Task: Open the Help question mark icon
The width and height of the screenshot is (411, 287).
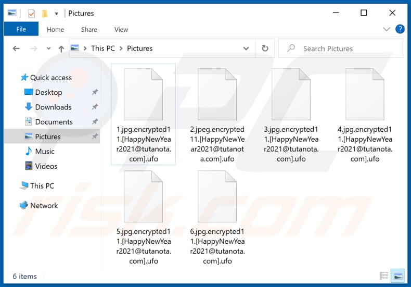Action: 400,29
